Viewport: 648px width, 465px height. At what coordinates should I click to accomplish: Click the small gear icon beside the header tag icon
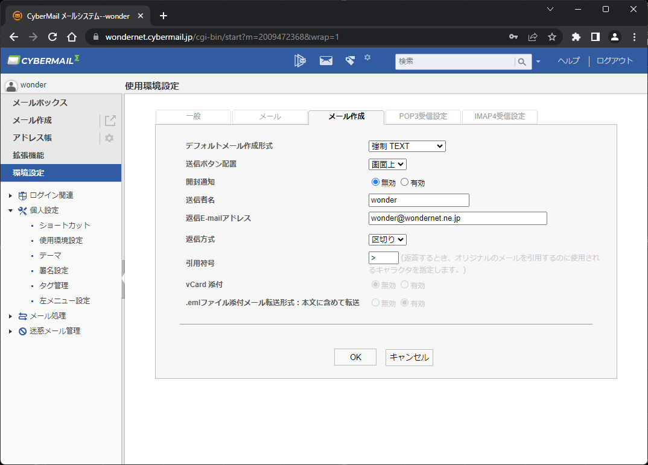click(x=367, y=57)
